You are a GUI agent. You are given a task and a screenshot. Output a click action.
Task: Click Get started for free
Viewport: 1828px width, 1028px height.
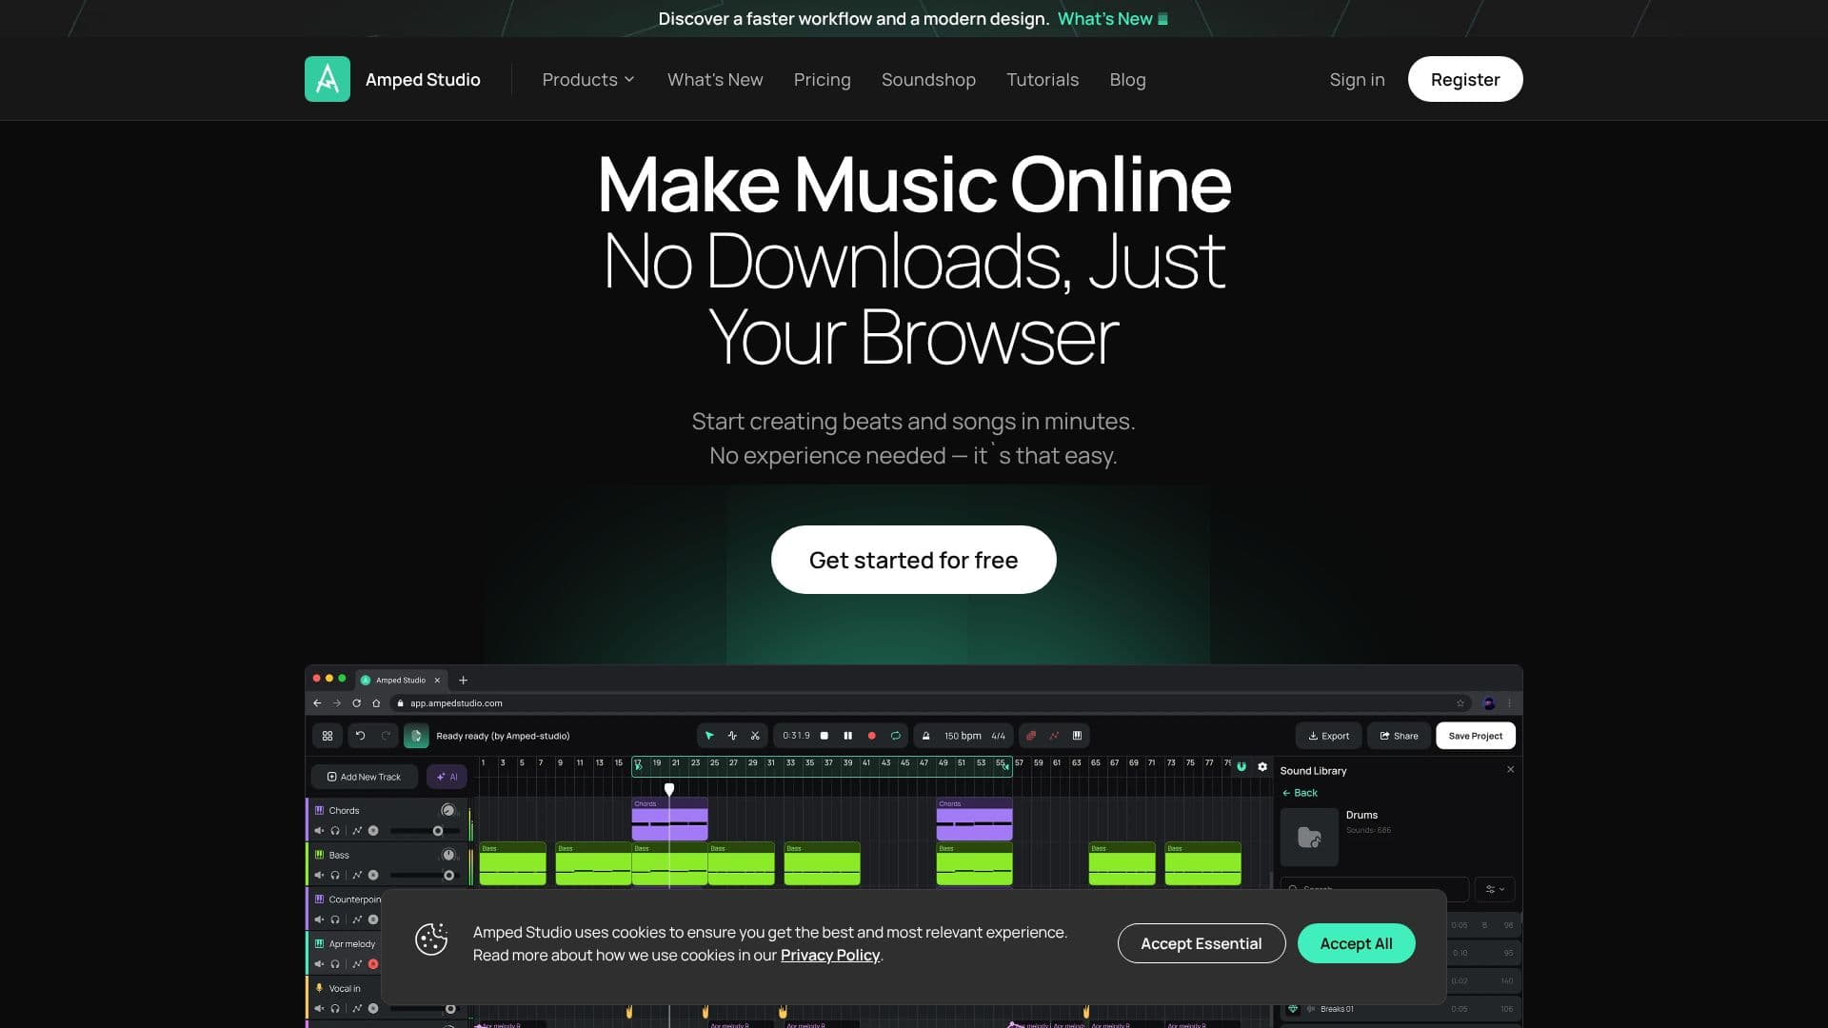pyautogui.click(x=913, y=560)
